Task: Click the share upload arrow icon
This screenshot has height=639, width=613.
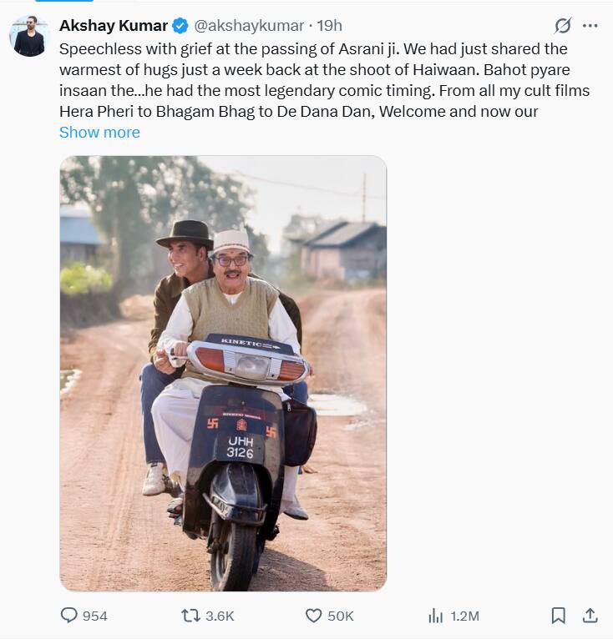Action: tap(590, 616)
